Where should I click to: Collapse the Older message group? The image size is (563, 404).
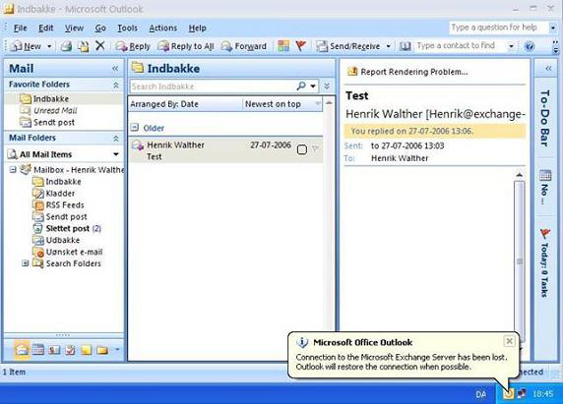tap(134, 127)
